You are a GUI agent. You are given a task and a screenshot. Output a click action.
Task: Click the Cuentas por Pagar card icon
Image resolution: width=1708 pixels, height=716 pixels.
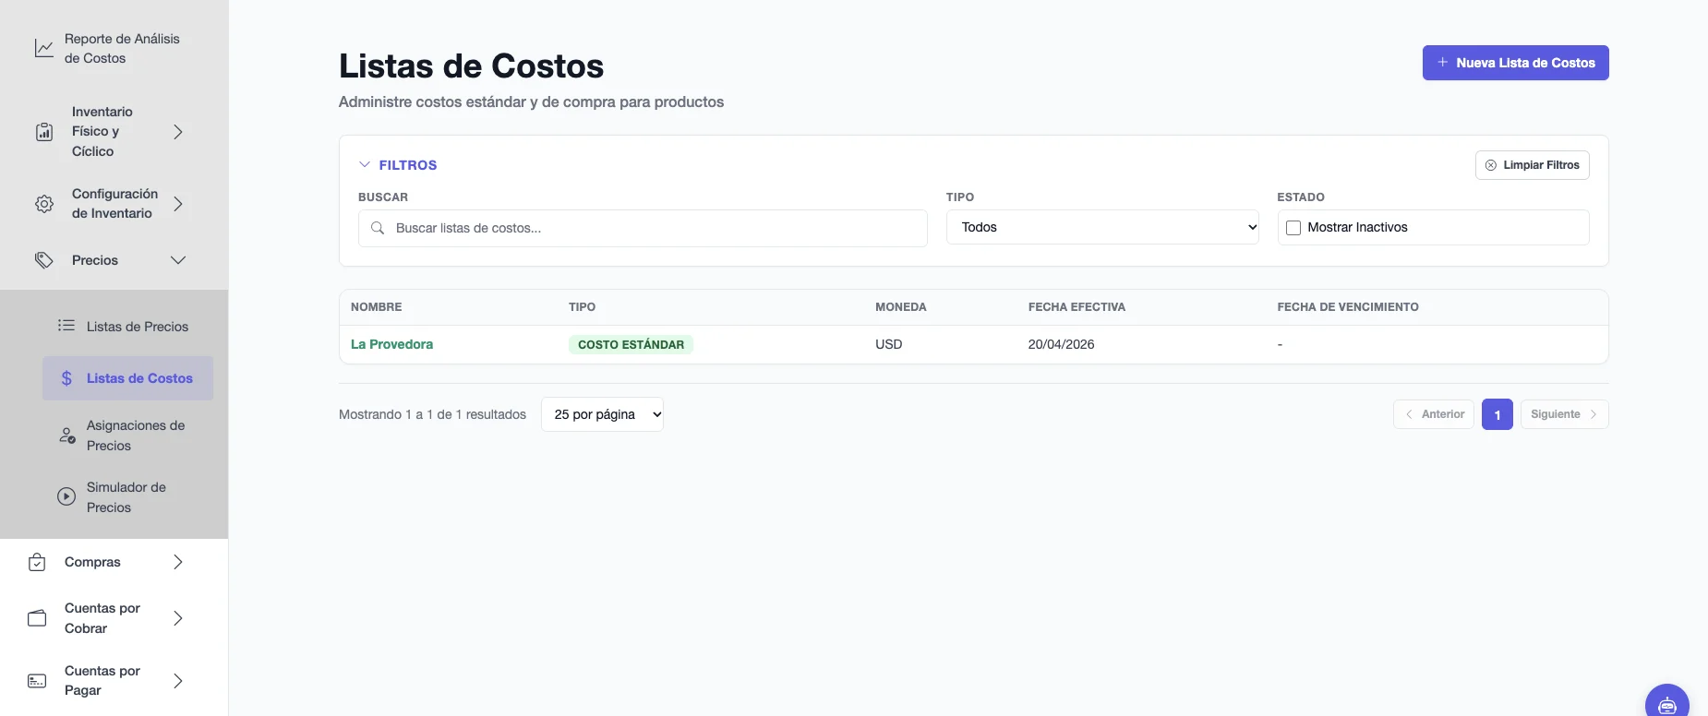click(x=37, y=681)
